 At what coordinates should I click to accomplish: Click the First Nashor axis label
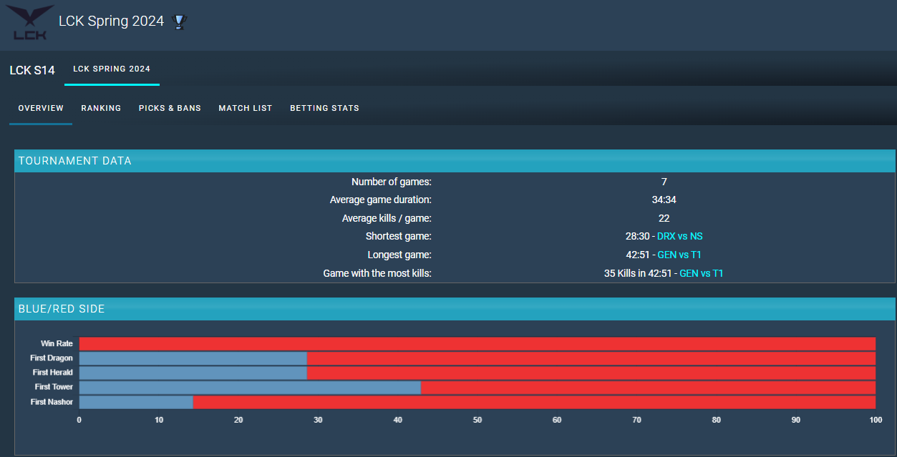tap(52, 403)
